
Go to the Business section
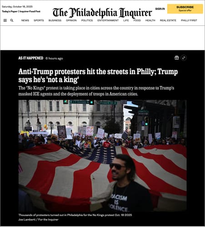click(x=55, y=20)
